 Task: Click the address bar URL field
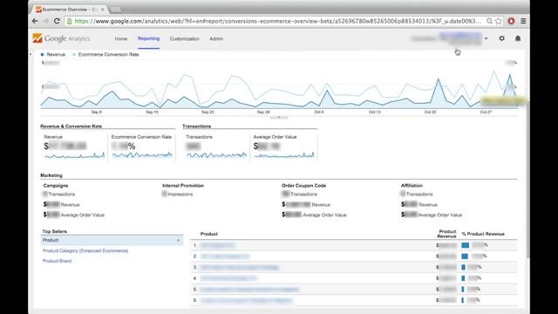pyautogui.click(x=277, y=21)
